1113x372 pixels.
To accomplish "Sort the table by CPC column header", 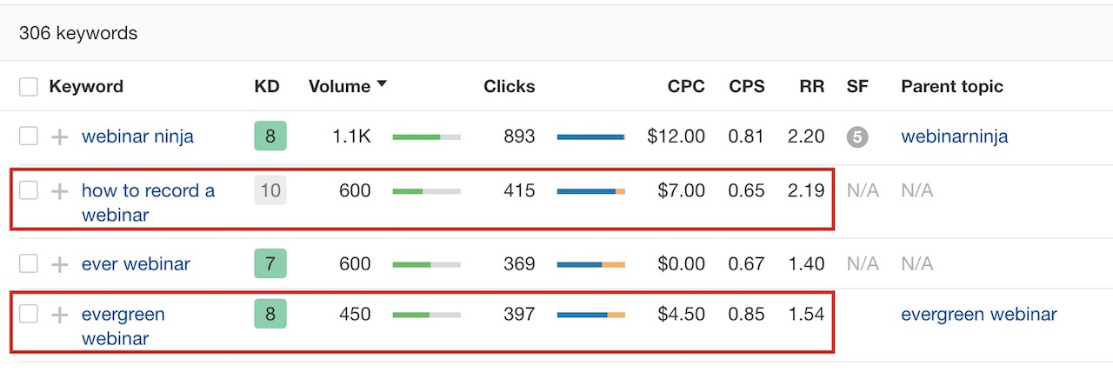I will [x=686, y=86].
